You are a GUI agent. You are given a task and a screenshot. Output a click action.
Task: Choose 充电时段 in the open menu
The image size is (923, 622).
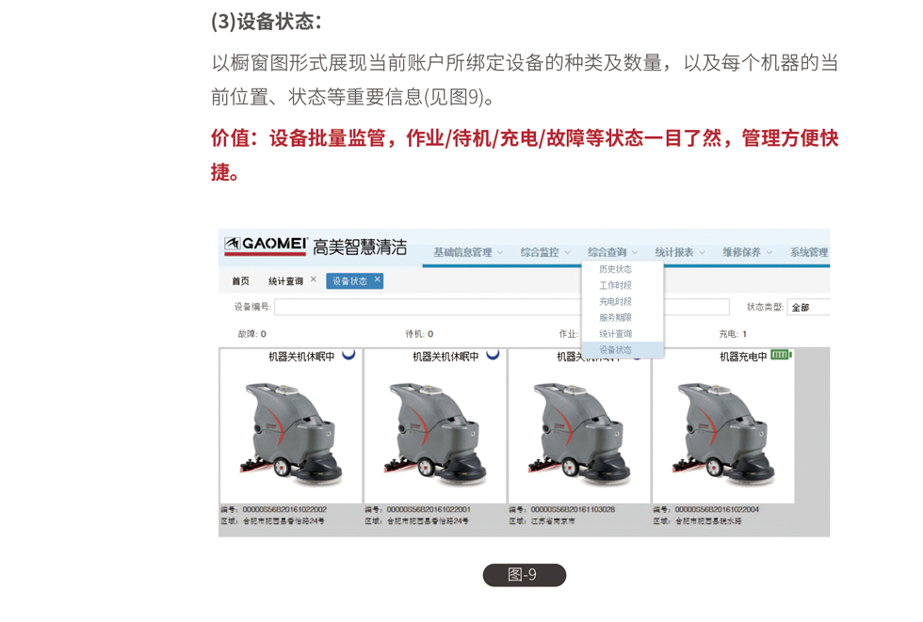pyautogui.click(x=615, y=301)
